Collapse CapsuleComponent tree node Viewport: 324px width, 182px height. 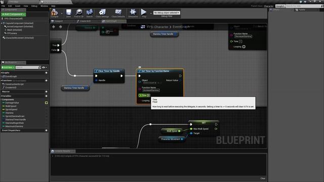pyautogui.click(x=2, y=23)
